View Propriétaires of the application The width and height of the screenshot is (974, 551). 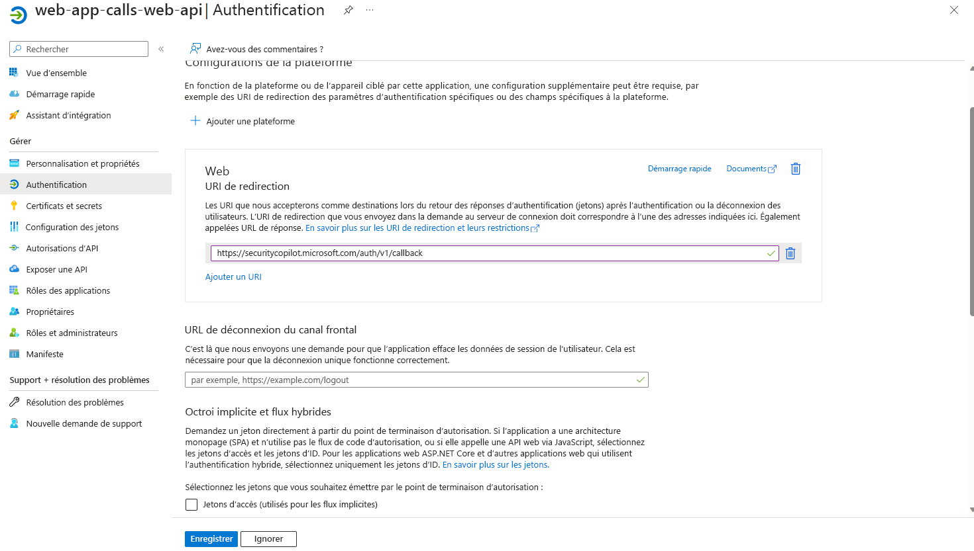(50, 312)
